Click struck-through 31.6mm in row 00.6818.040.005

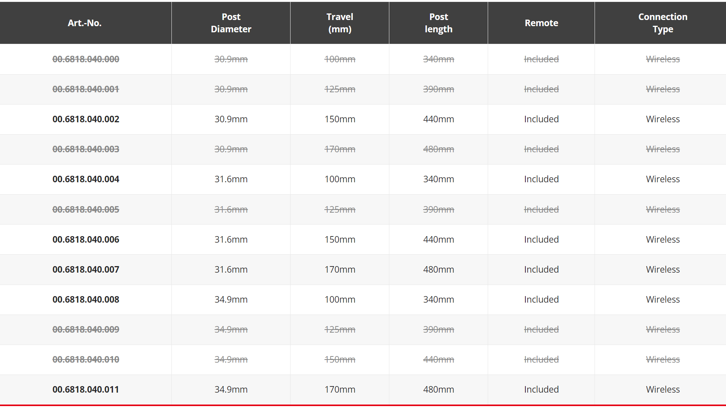231,210
